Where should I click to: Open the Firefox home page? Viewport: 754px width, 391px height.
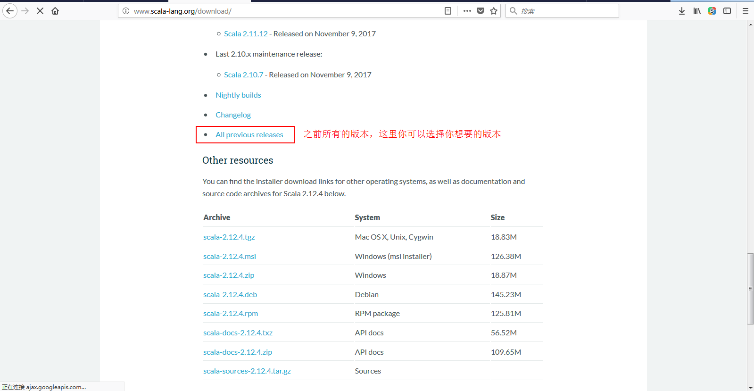point(55,11)
